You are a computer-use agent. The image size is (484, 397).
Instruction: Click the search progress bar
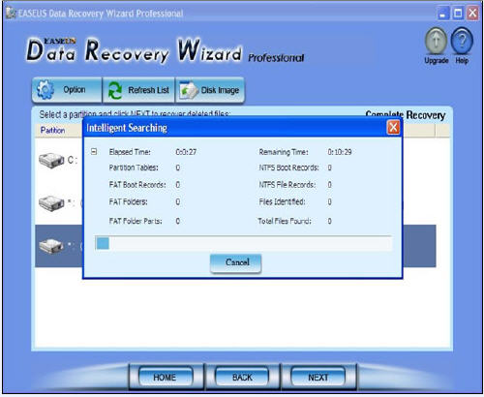[x=244, y=243]
